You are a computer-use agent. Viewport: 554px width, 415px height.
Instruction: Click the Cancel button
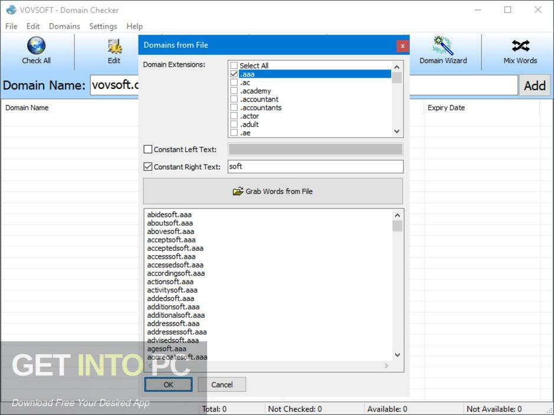[x=222, y=384]
